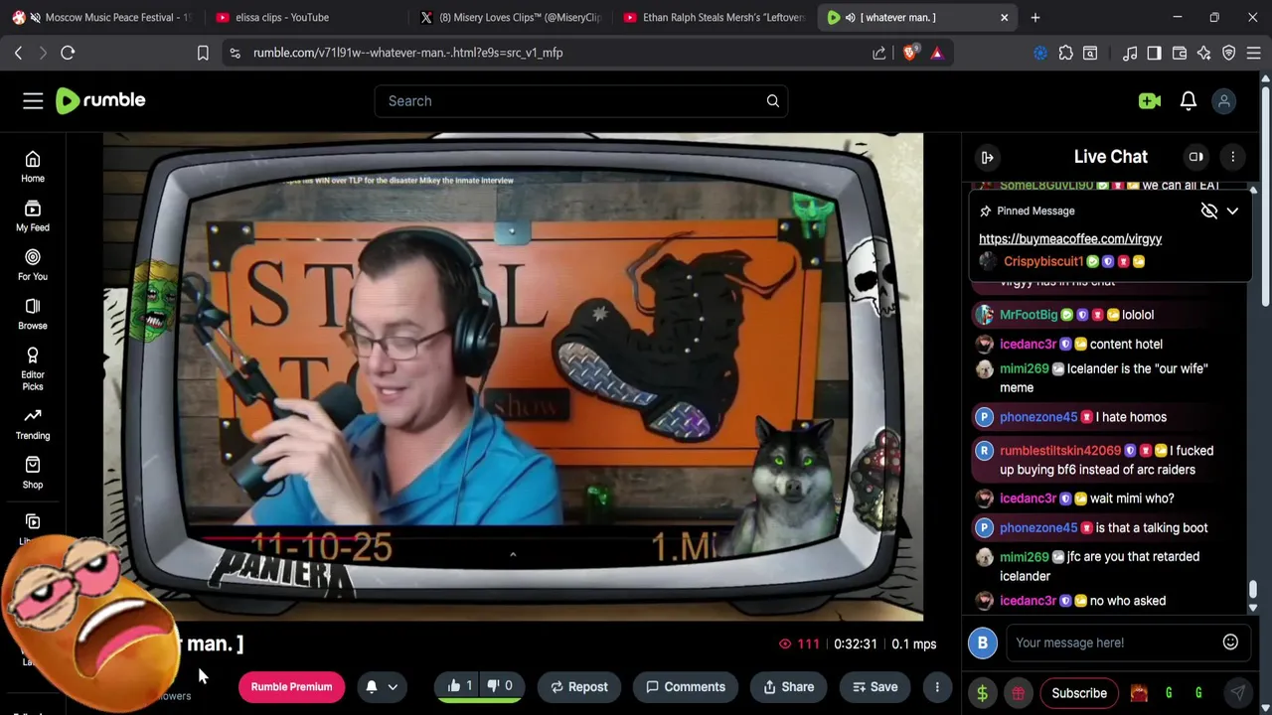The width and height of the screenshot is (1272, 715).
Task: Click the Repost button
Action: [x=579, y=686]
